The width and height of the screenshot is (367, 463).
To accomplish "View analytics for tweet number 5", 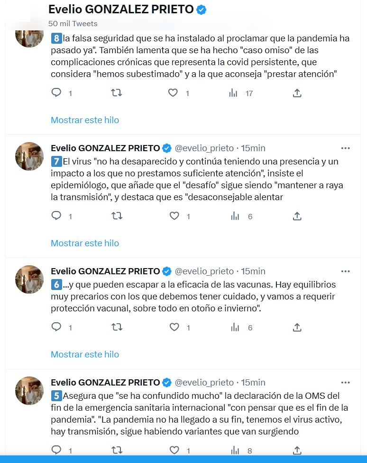I will 234,450.
